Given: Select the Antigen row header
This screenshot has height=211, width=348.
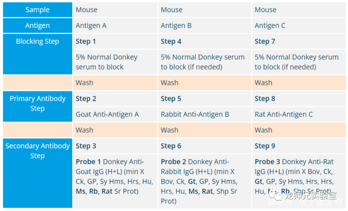Looking at the screenshot, I should tap(37, 25).
